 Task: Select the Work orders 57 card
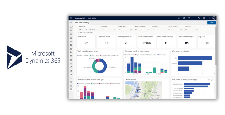coord(86,42)
